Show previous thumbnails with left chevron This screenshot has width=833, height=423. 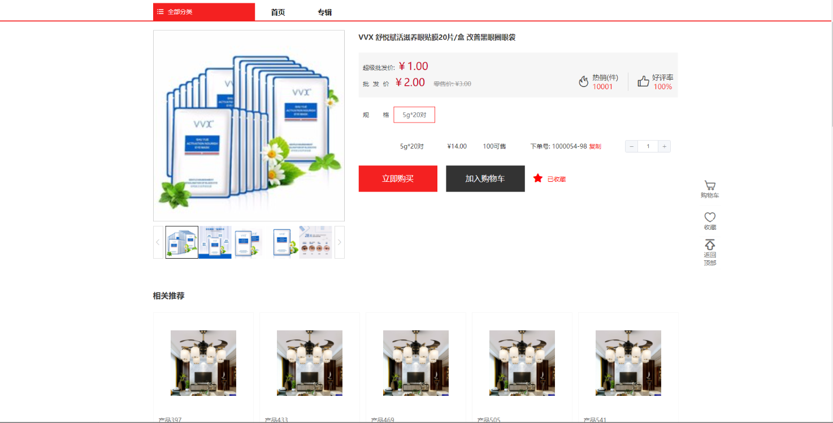158,242
